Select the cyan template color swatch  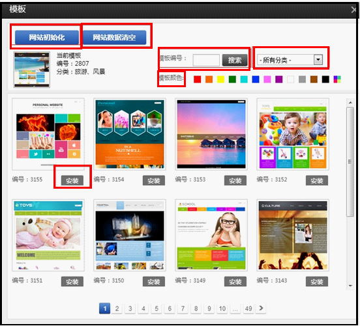click(244, 79)
